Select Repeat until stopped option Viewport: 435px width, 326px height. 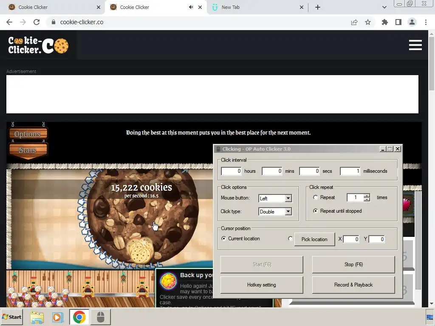point(316,211)
